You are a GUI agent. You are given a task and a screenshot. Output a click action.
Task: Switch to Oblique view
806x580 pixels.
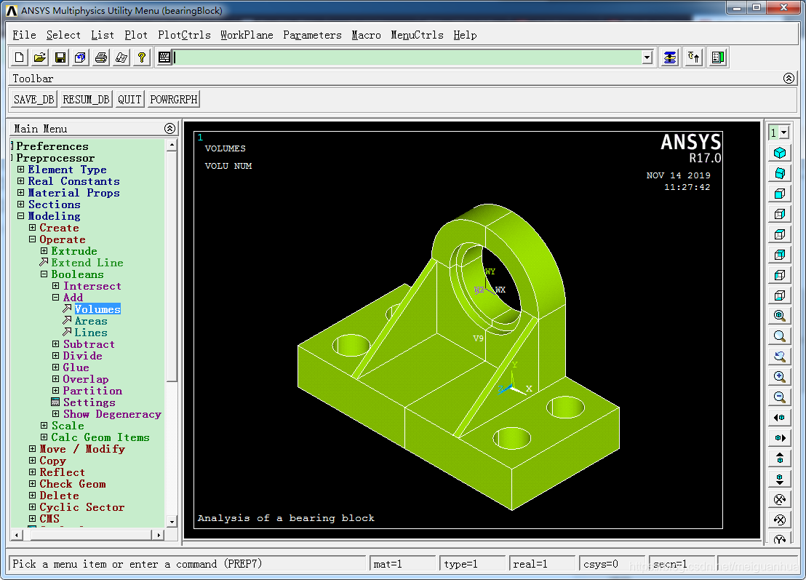780,173
